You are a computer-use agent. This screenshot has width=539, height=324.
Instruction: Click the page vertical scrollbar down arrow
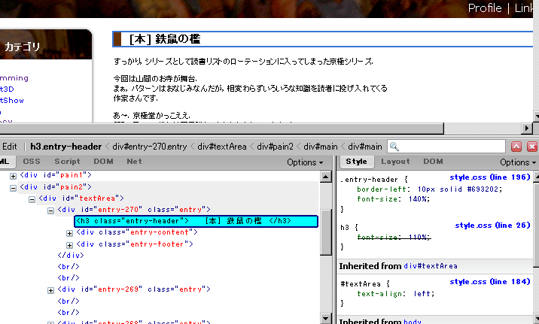(x=536, y=116)
